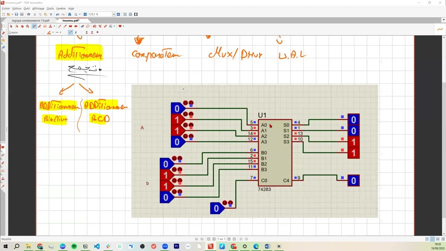Viewport: 446px width, 251px height.
Task: Expand the insert image dropdown arrow
Action: pos(114,26)
